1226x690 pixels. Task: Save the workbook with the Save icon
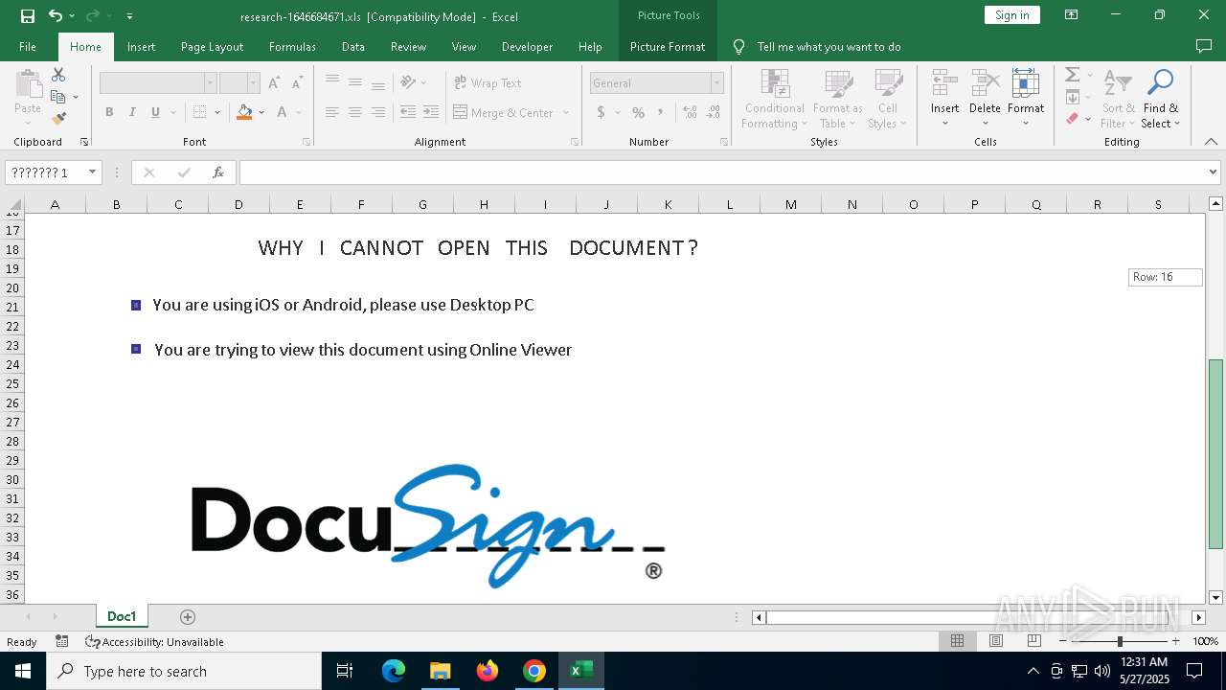[x=27, y=15]
